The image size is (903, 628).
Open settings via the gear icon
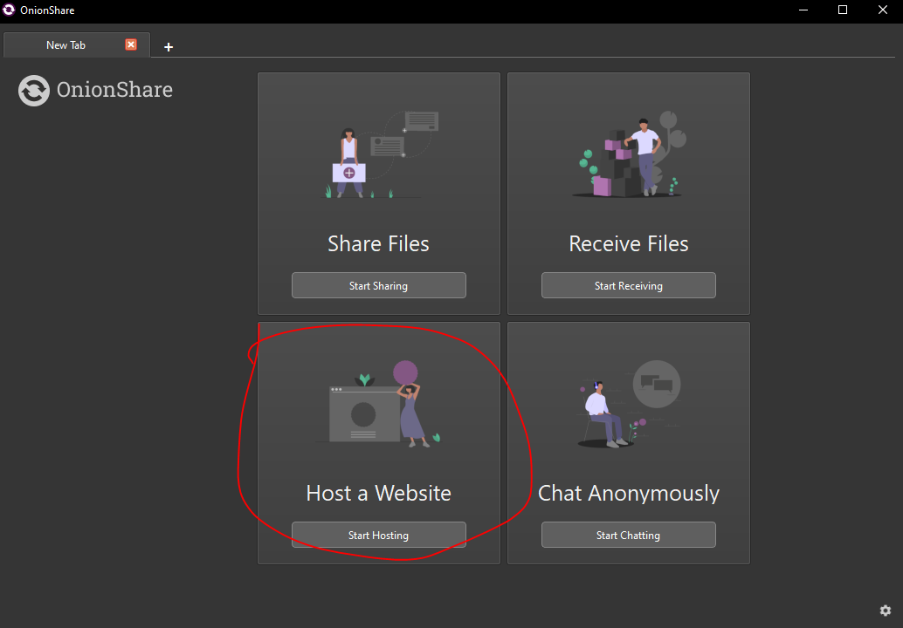(886, 611)
